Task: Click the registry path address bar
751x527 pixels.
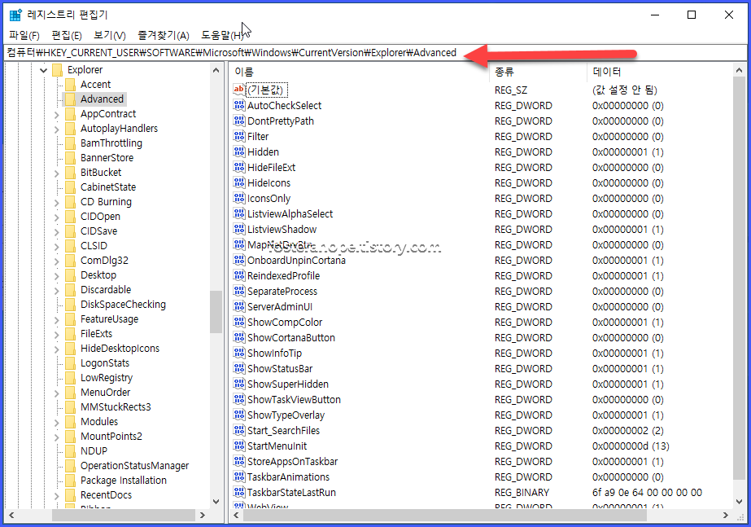Action: [x=375, y=53]
